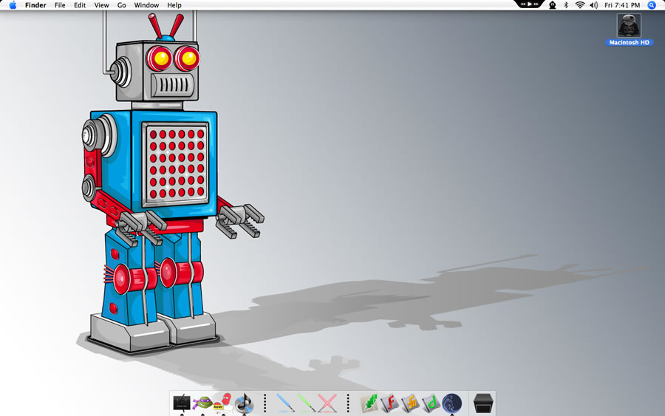Open the black Trash bin in dock

coord(483,403)
